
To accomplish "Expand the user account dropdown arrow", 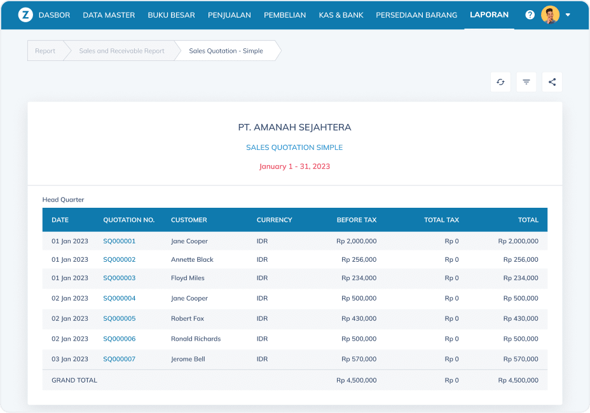I will click(x=568, y=14).
